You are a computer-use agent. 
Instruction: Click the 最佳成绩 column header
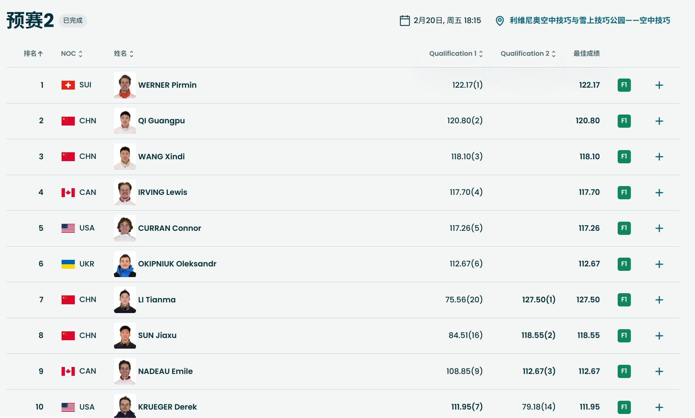[586, 54]
